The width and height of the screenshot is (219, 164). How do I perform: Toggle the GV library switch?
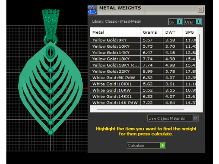coord(176,22)
